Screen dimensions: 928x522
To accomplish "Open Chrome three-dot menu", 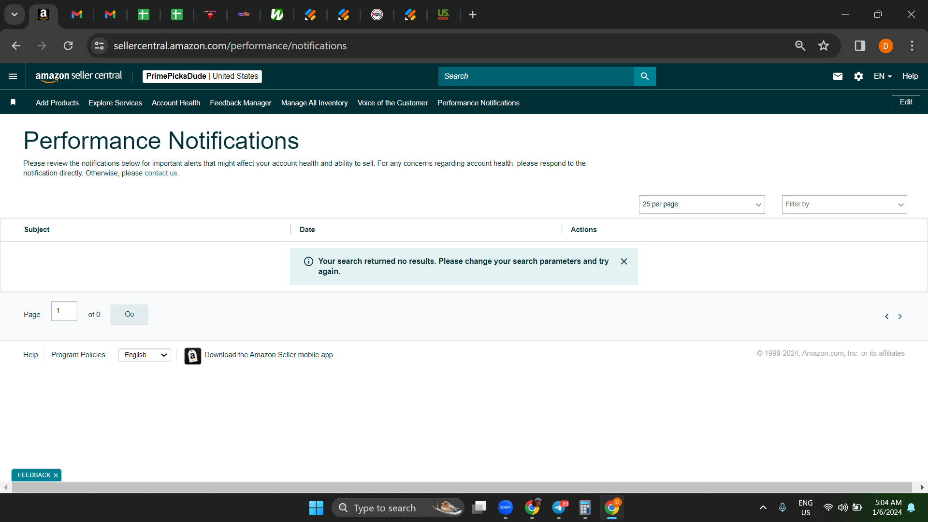I will pos(912,45).
